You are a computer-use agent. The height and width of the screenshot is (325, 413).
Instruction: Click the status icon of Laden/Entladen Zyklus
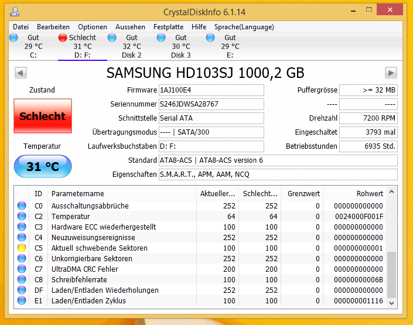[22, 300]
